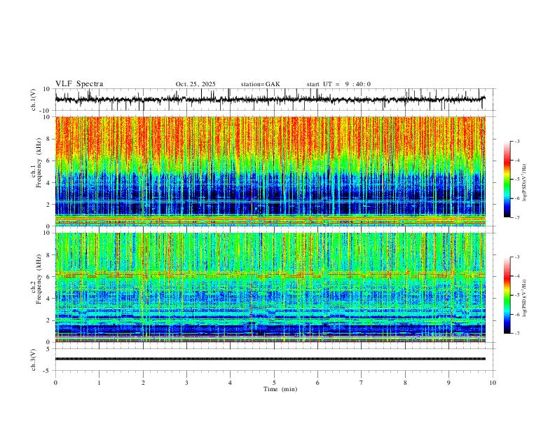Click the "VLF Spectra" title text
Viewport: 555px width, 429px height.
pos(79,84)
